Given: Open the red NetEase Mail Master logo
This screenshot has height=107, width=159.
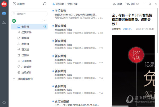Looking at the screenshot, I should 4,4.
